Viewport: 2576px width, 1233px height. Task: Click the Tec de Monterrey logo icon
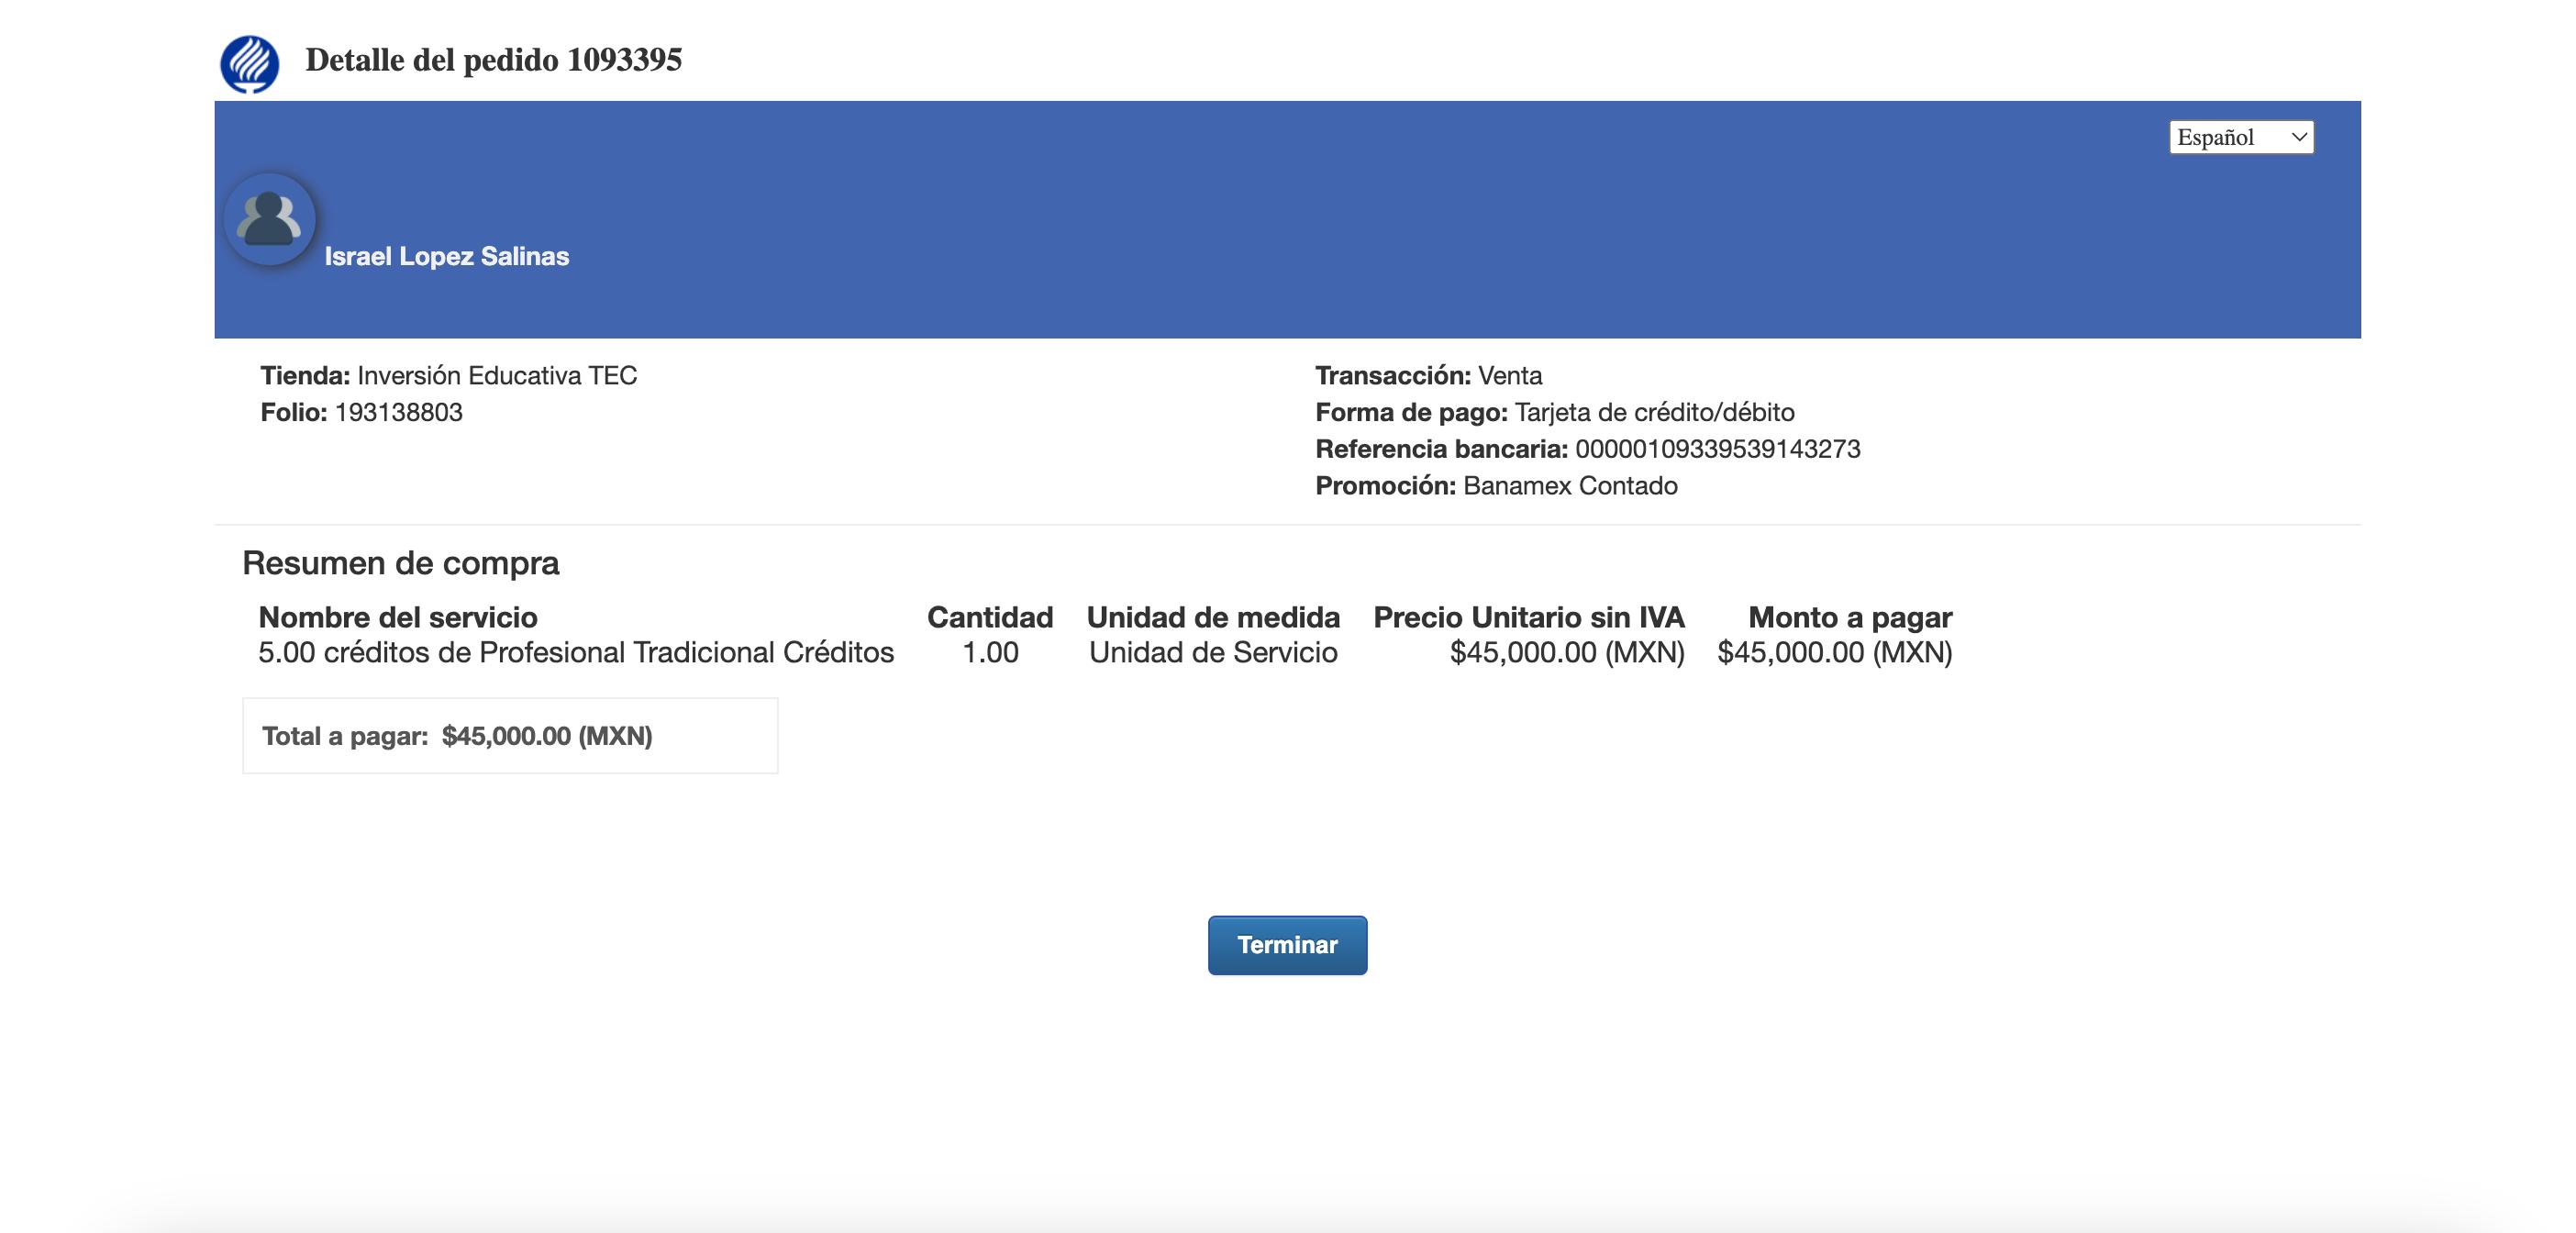[249, 63]
